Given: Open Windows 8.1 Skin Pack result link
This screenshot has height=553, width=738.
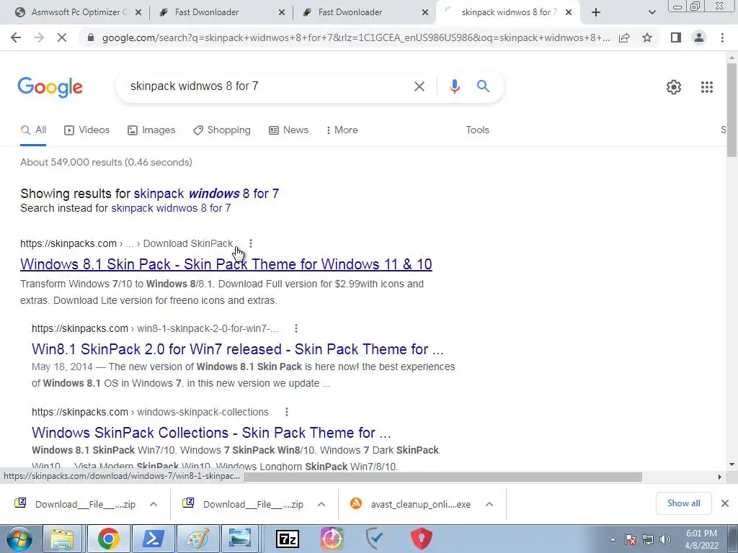Looking at the screenshot, I should (x=226, y=264).
